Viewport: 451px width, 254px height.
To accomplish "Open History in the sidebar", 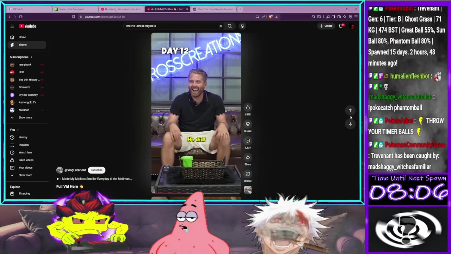I will 27,137.
